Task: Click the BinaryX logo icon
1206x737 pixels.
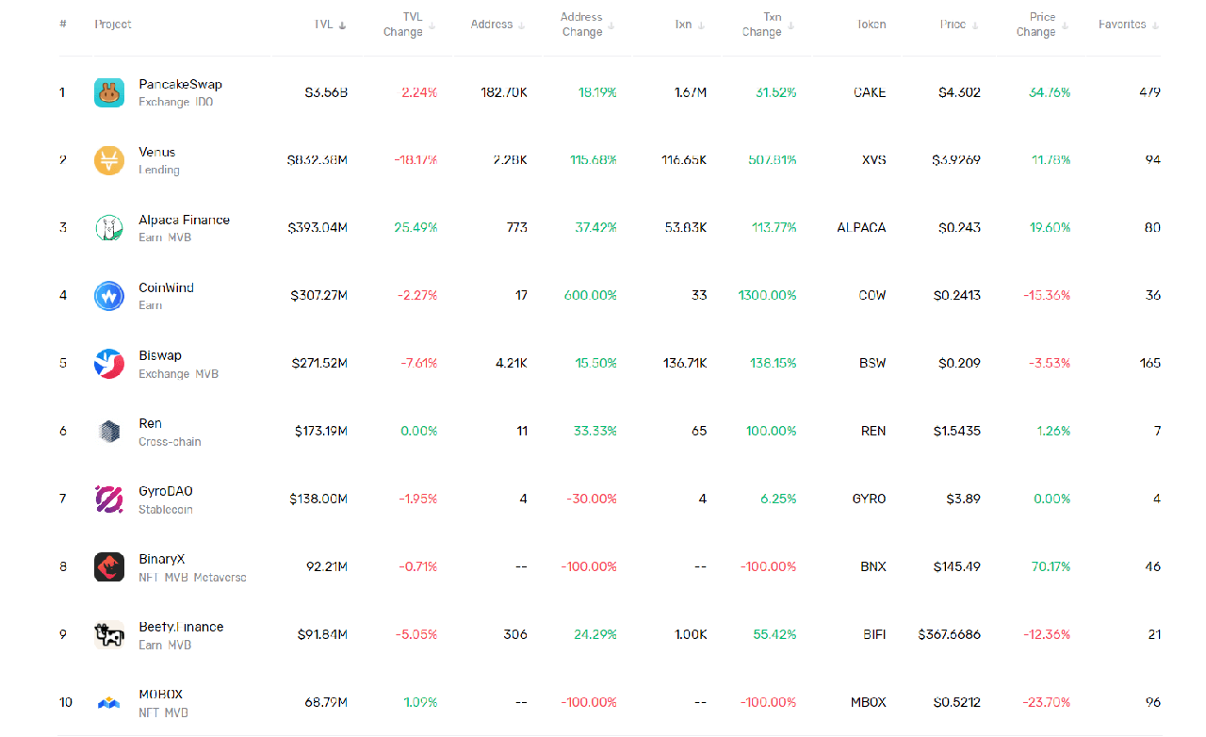Action: coord(109,567)
